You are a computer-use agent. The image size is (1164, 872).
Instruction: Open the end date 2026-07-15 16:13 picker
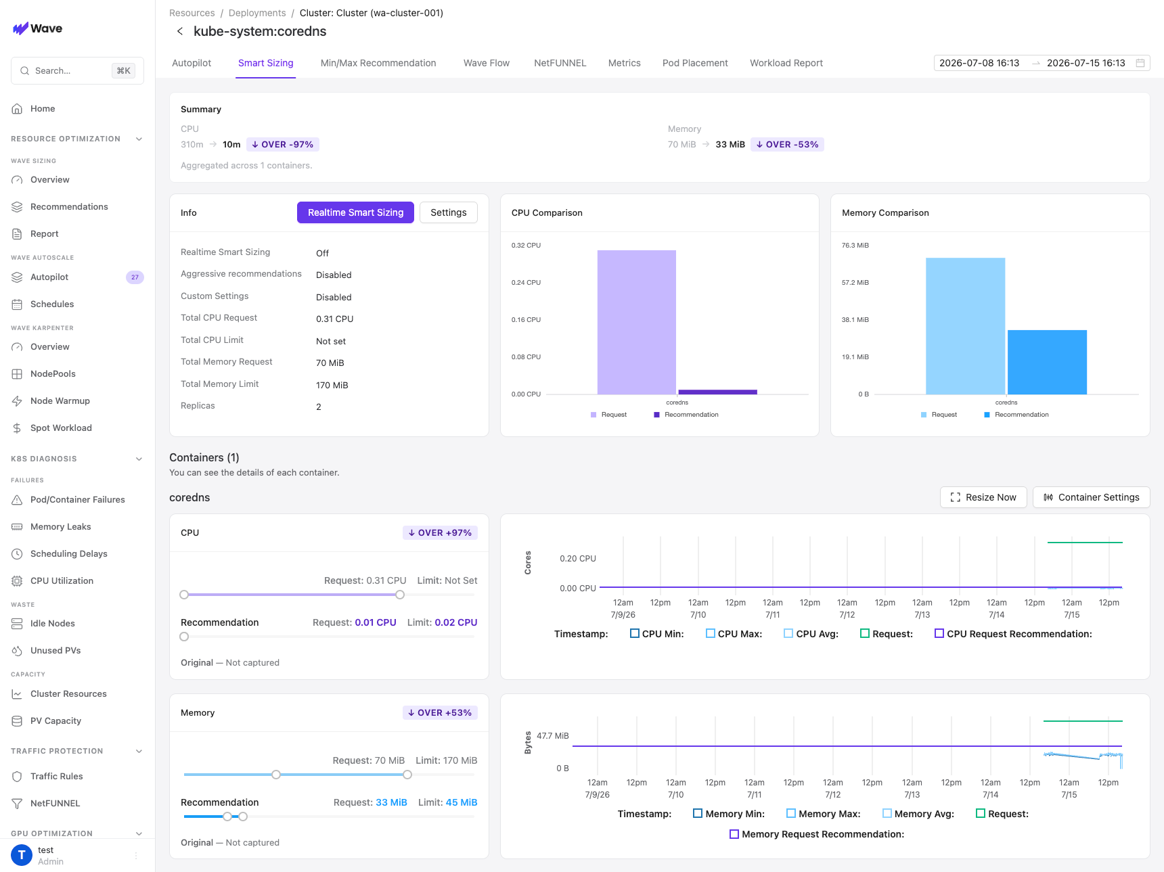click(x=1086, y=63)
